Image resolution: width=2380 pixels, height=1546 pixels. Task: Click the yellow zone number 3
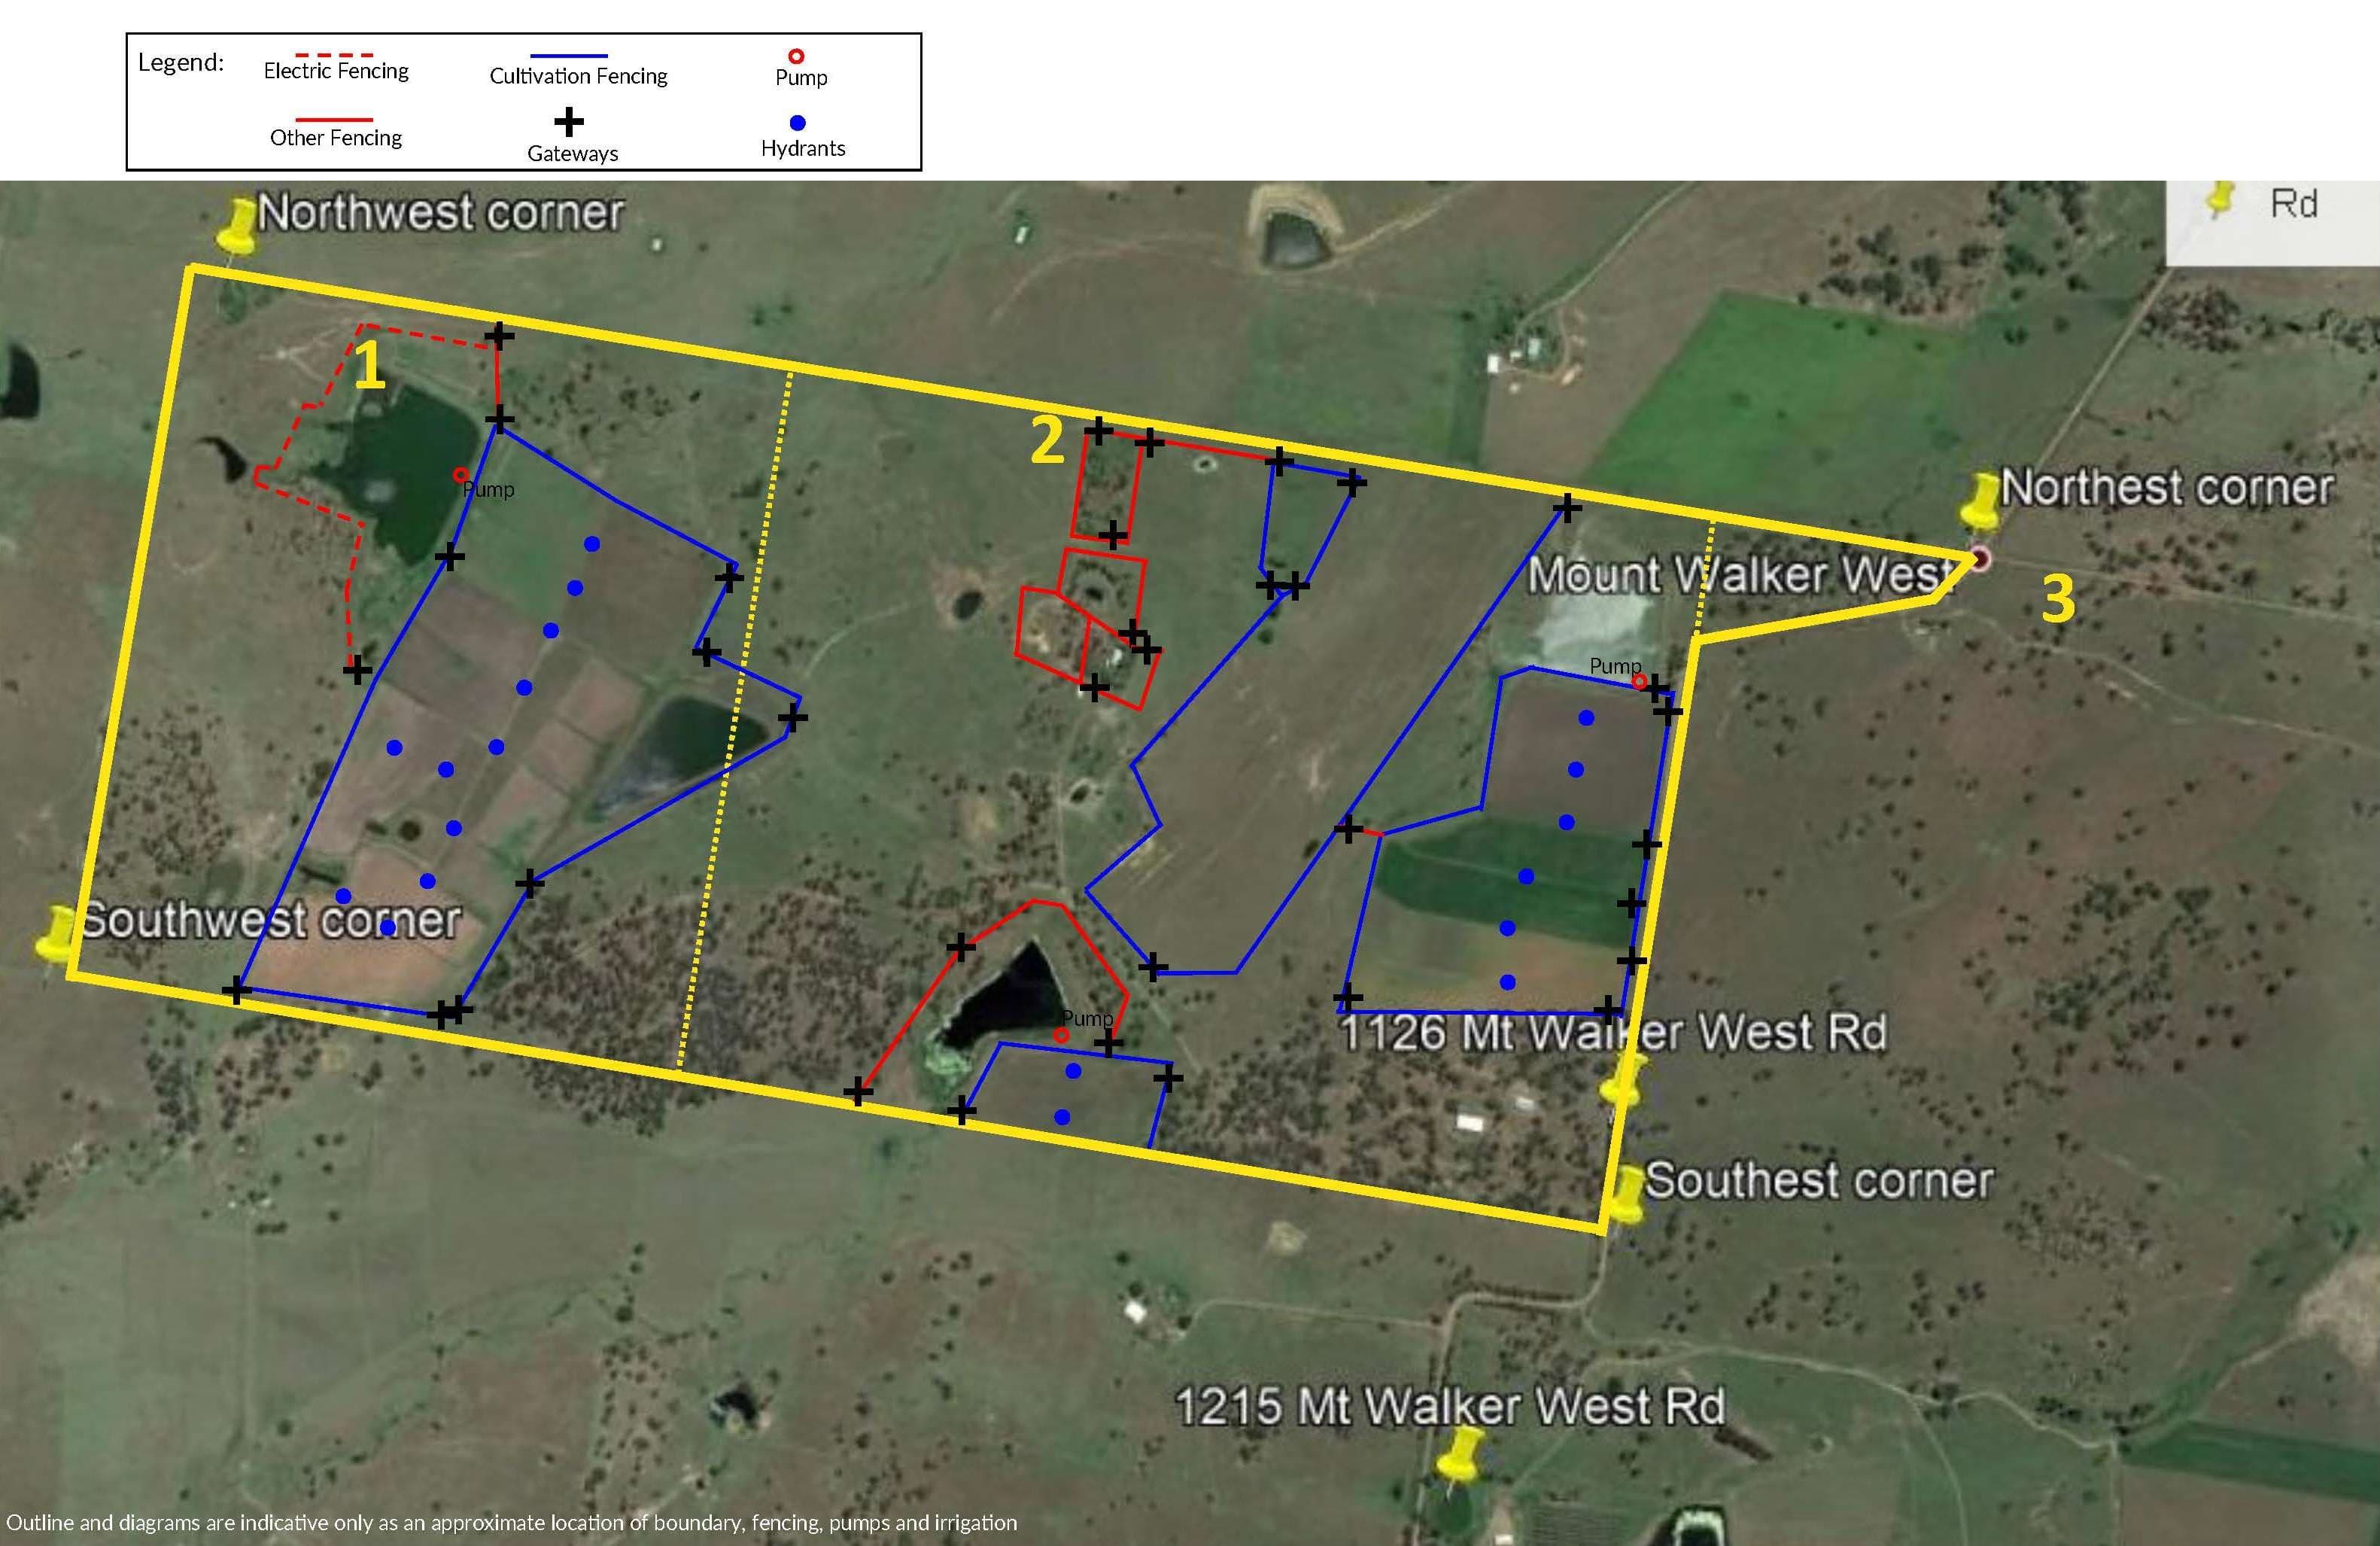[x=2058, y=599]
